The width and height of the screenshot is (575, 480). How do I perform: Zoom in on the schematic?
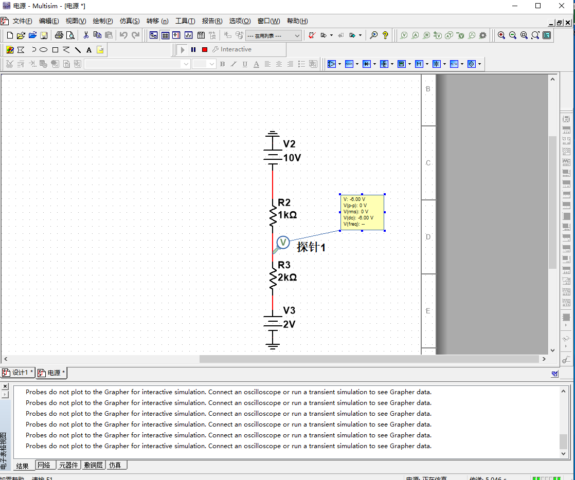pos(501,35)
